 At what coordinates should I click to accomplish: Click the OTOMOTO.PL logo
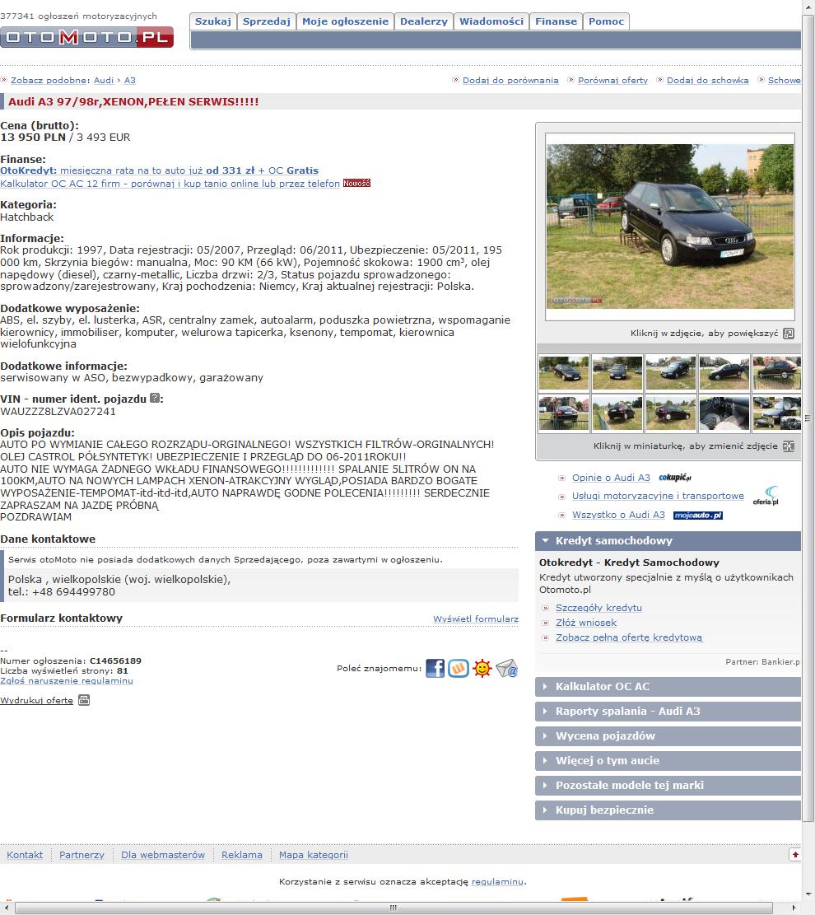click(x=87, y=37)
